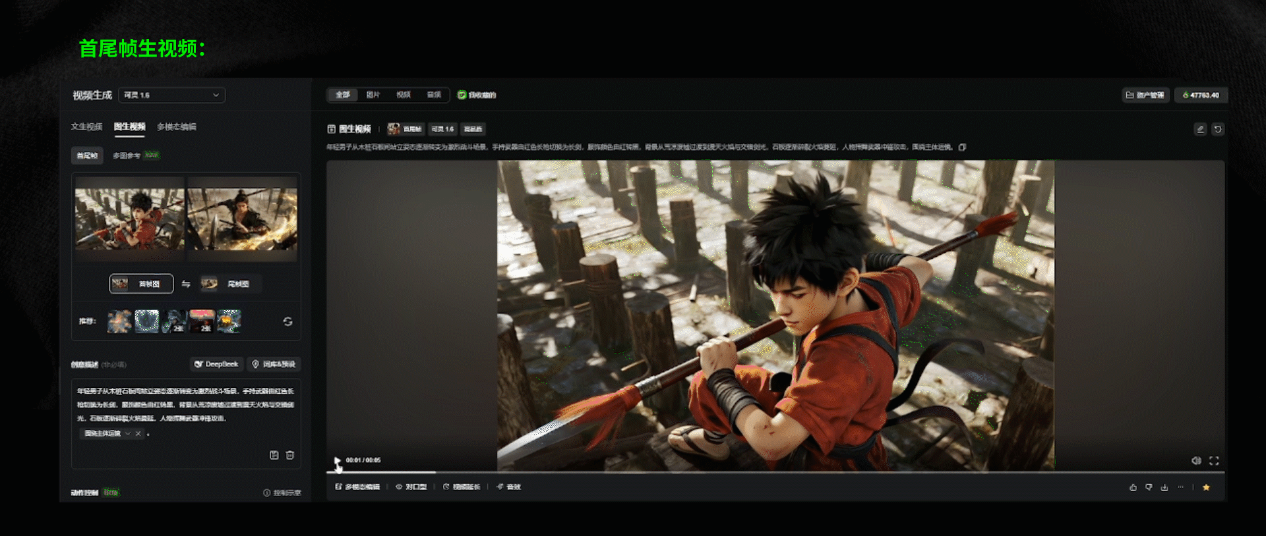
Task: Pick the last recommended effect thumbnail
Action: [229, 321]
